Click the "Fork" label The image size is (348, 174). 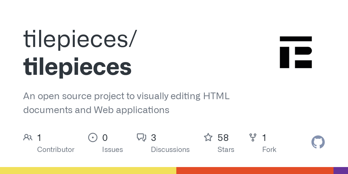(269, 150)
